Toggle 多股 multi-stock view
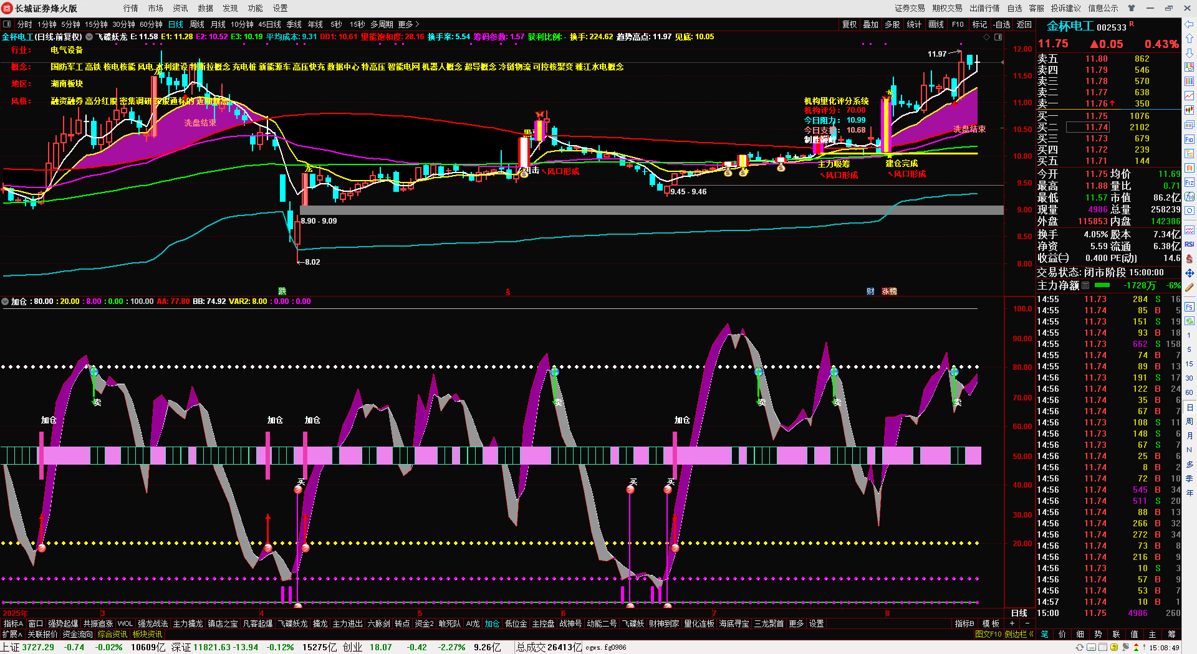The width and height of the screenshot is (1197, 654). click(892, 24)
